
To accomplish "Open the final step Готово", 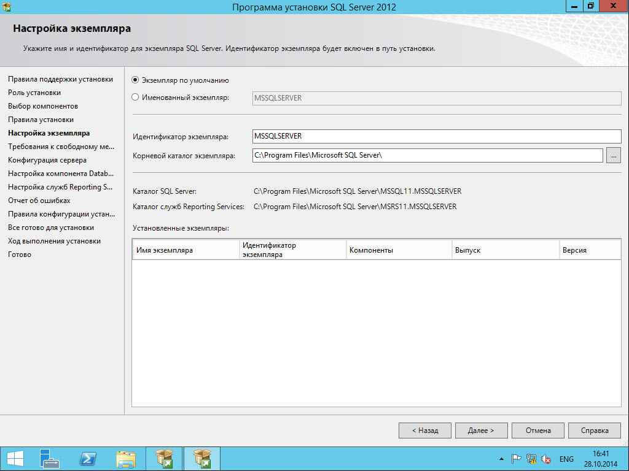I will 20,255.
